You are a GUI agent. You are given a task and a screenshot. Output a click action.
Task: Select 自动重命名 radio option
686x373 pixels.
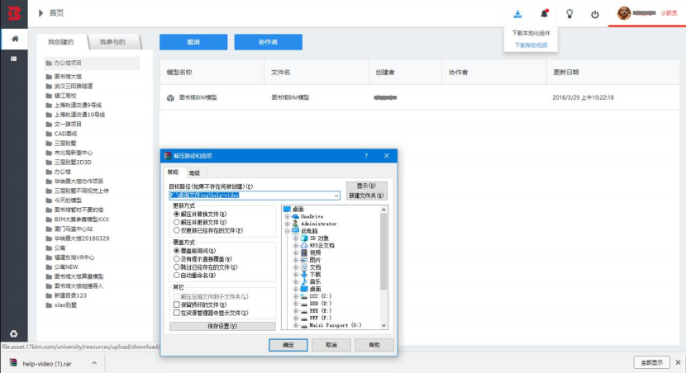(177, 275)
